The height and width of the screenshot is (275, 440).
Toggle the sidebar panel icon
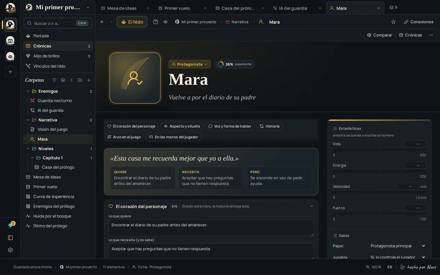[x=10, y=238]
